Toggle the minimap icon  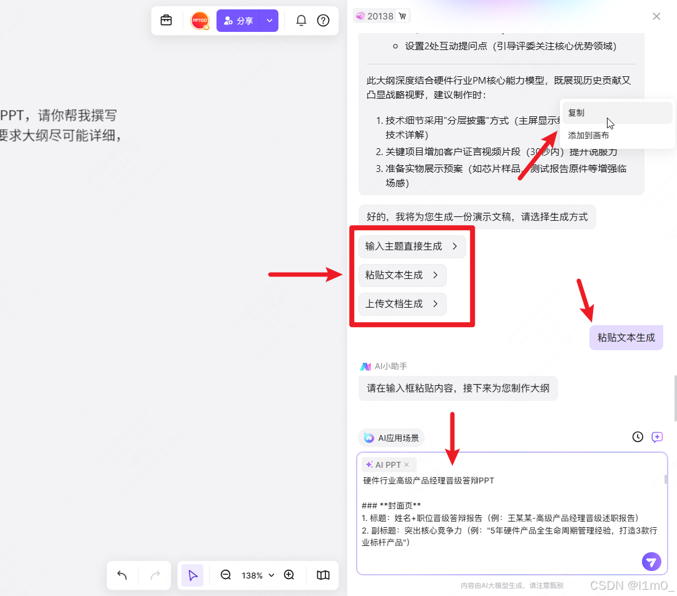point(323,575)
